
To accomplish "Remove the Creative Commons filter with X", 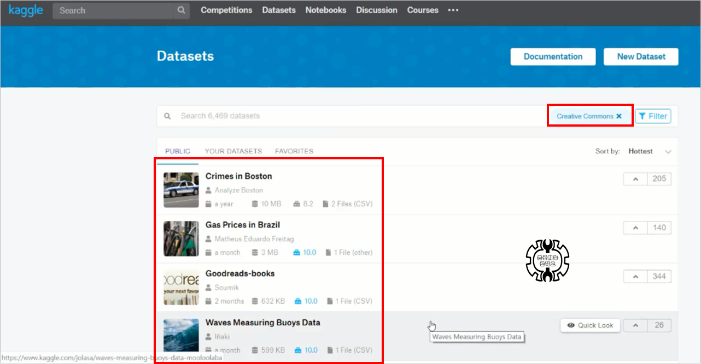I will point(619,116).
